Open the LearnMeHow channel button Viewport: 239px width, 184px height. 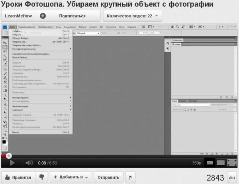click(19, 16)
